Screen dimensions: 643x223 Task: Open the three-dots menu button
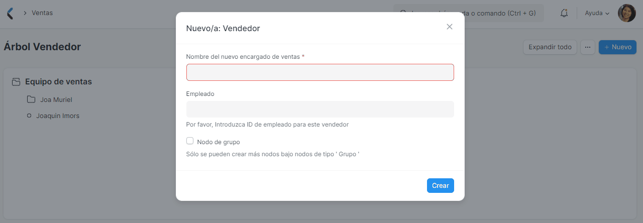[588, 47]
